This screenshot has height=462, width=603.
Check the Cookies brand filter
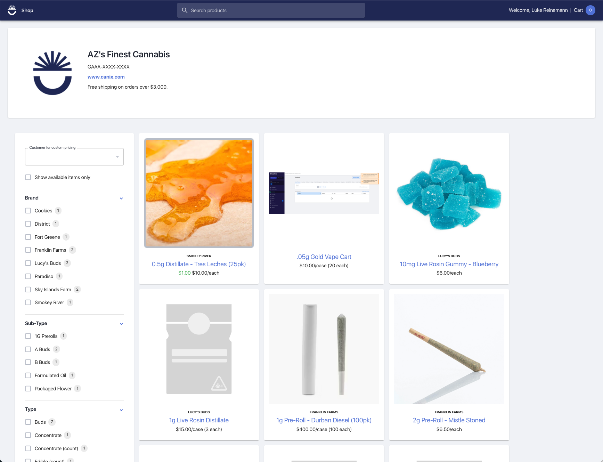pos(28,211)
